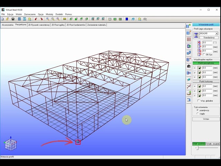Open the Pomoc menu
221x166 pixels.
[x=68, y=14]
